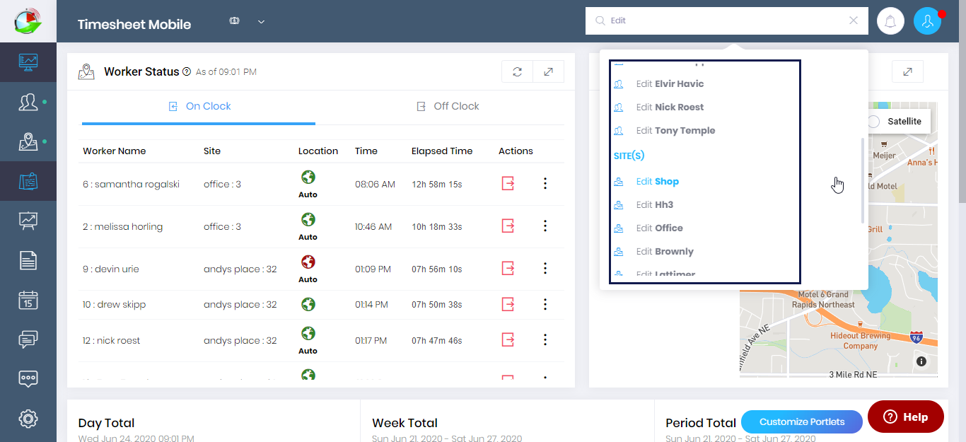Open the sites map-pin icon in sidebar
Screen dimensions: 966x442
click(x=28, y=141)
